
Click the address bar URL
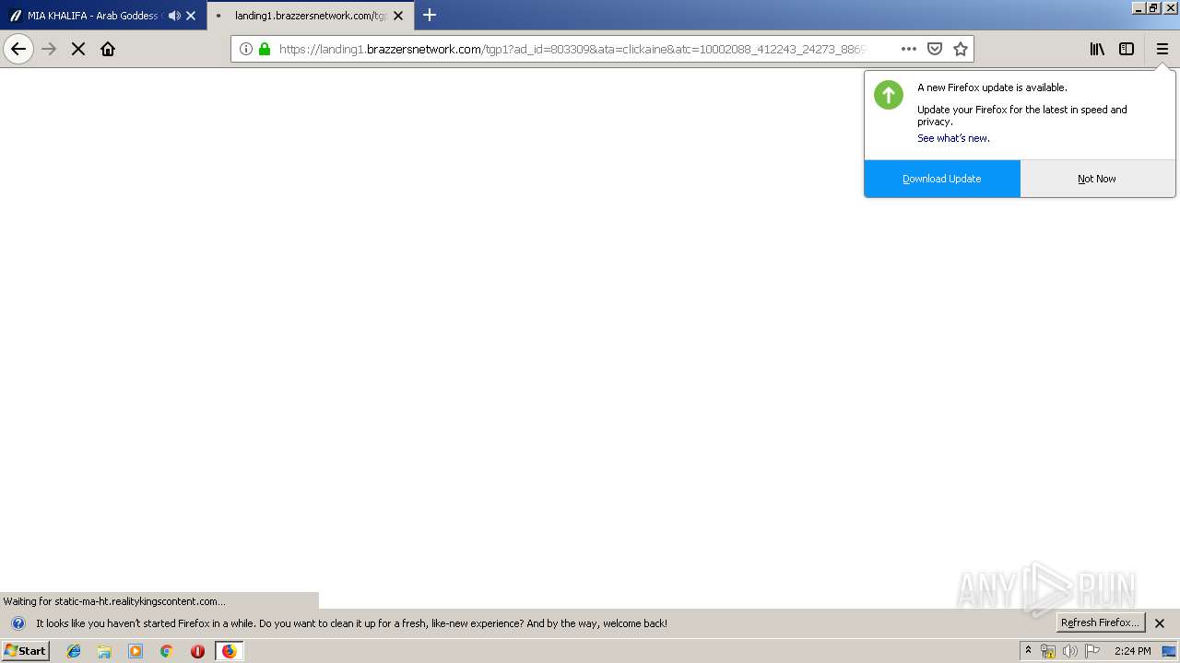click(572, 49)
